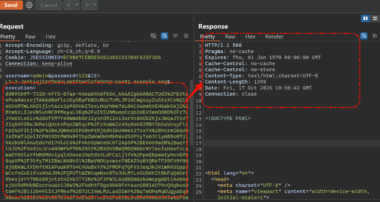Open the back history dropdown arrow
Image resolution: width=380 pixels, height=202 pixels.
pos(77,5)
